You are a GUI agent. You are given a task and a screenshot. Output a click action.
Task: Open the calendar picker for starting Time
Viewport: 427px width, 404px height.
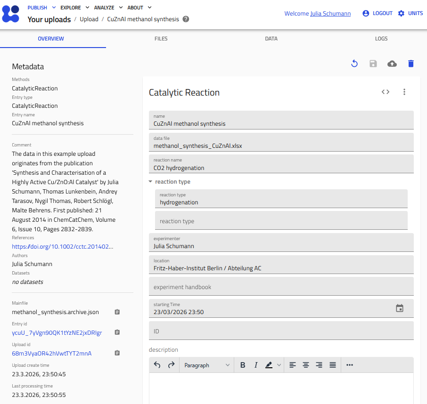(x=399, y=308)
